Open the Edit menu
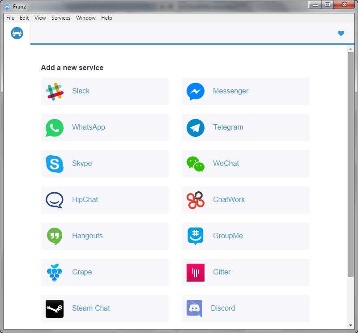Screen dimensions: 358x333 click(x=24, y=18)
